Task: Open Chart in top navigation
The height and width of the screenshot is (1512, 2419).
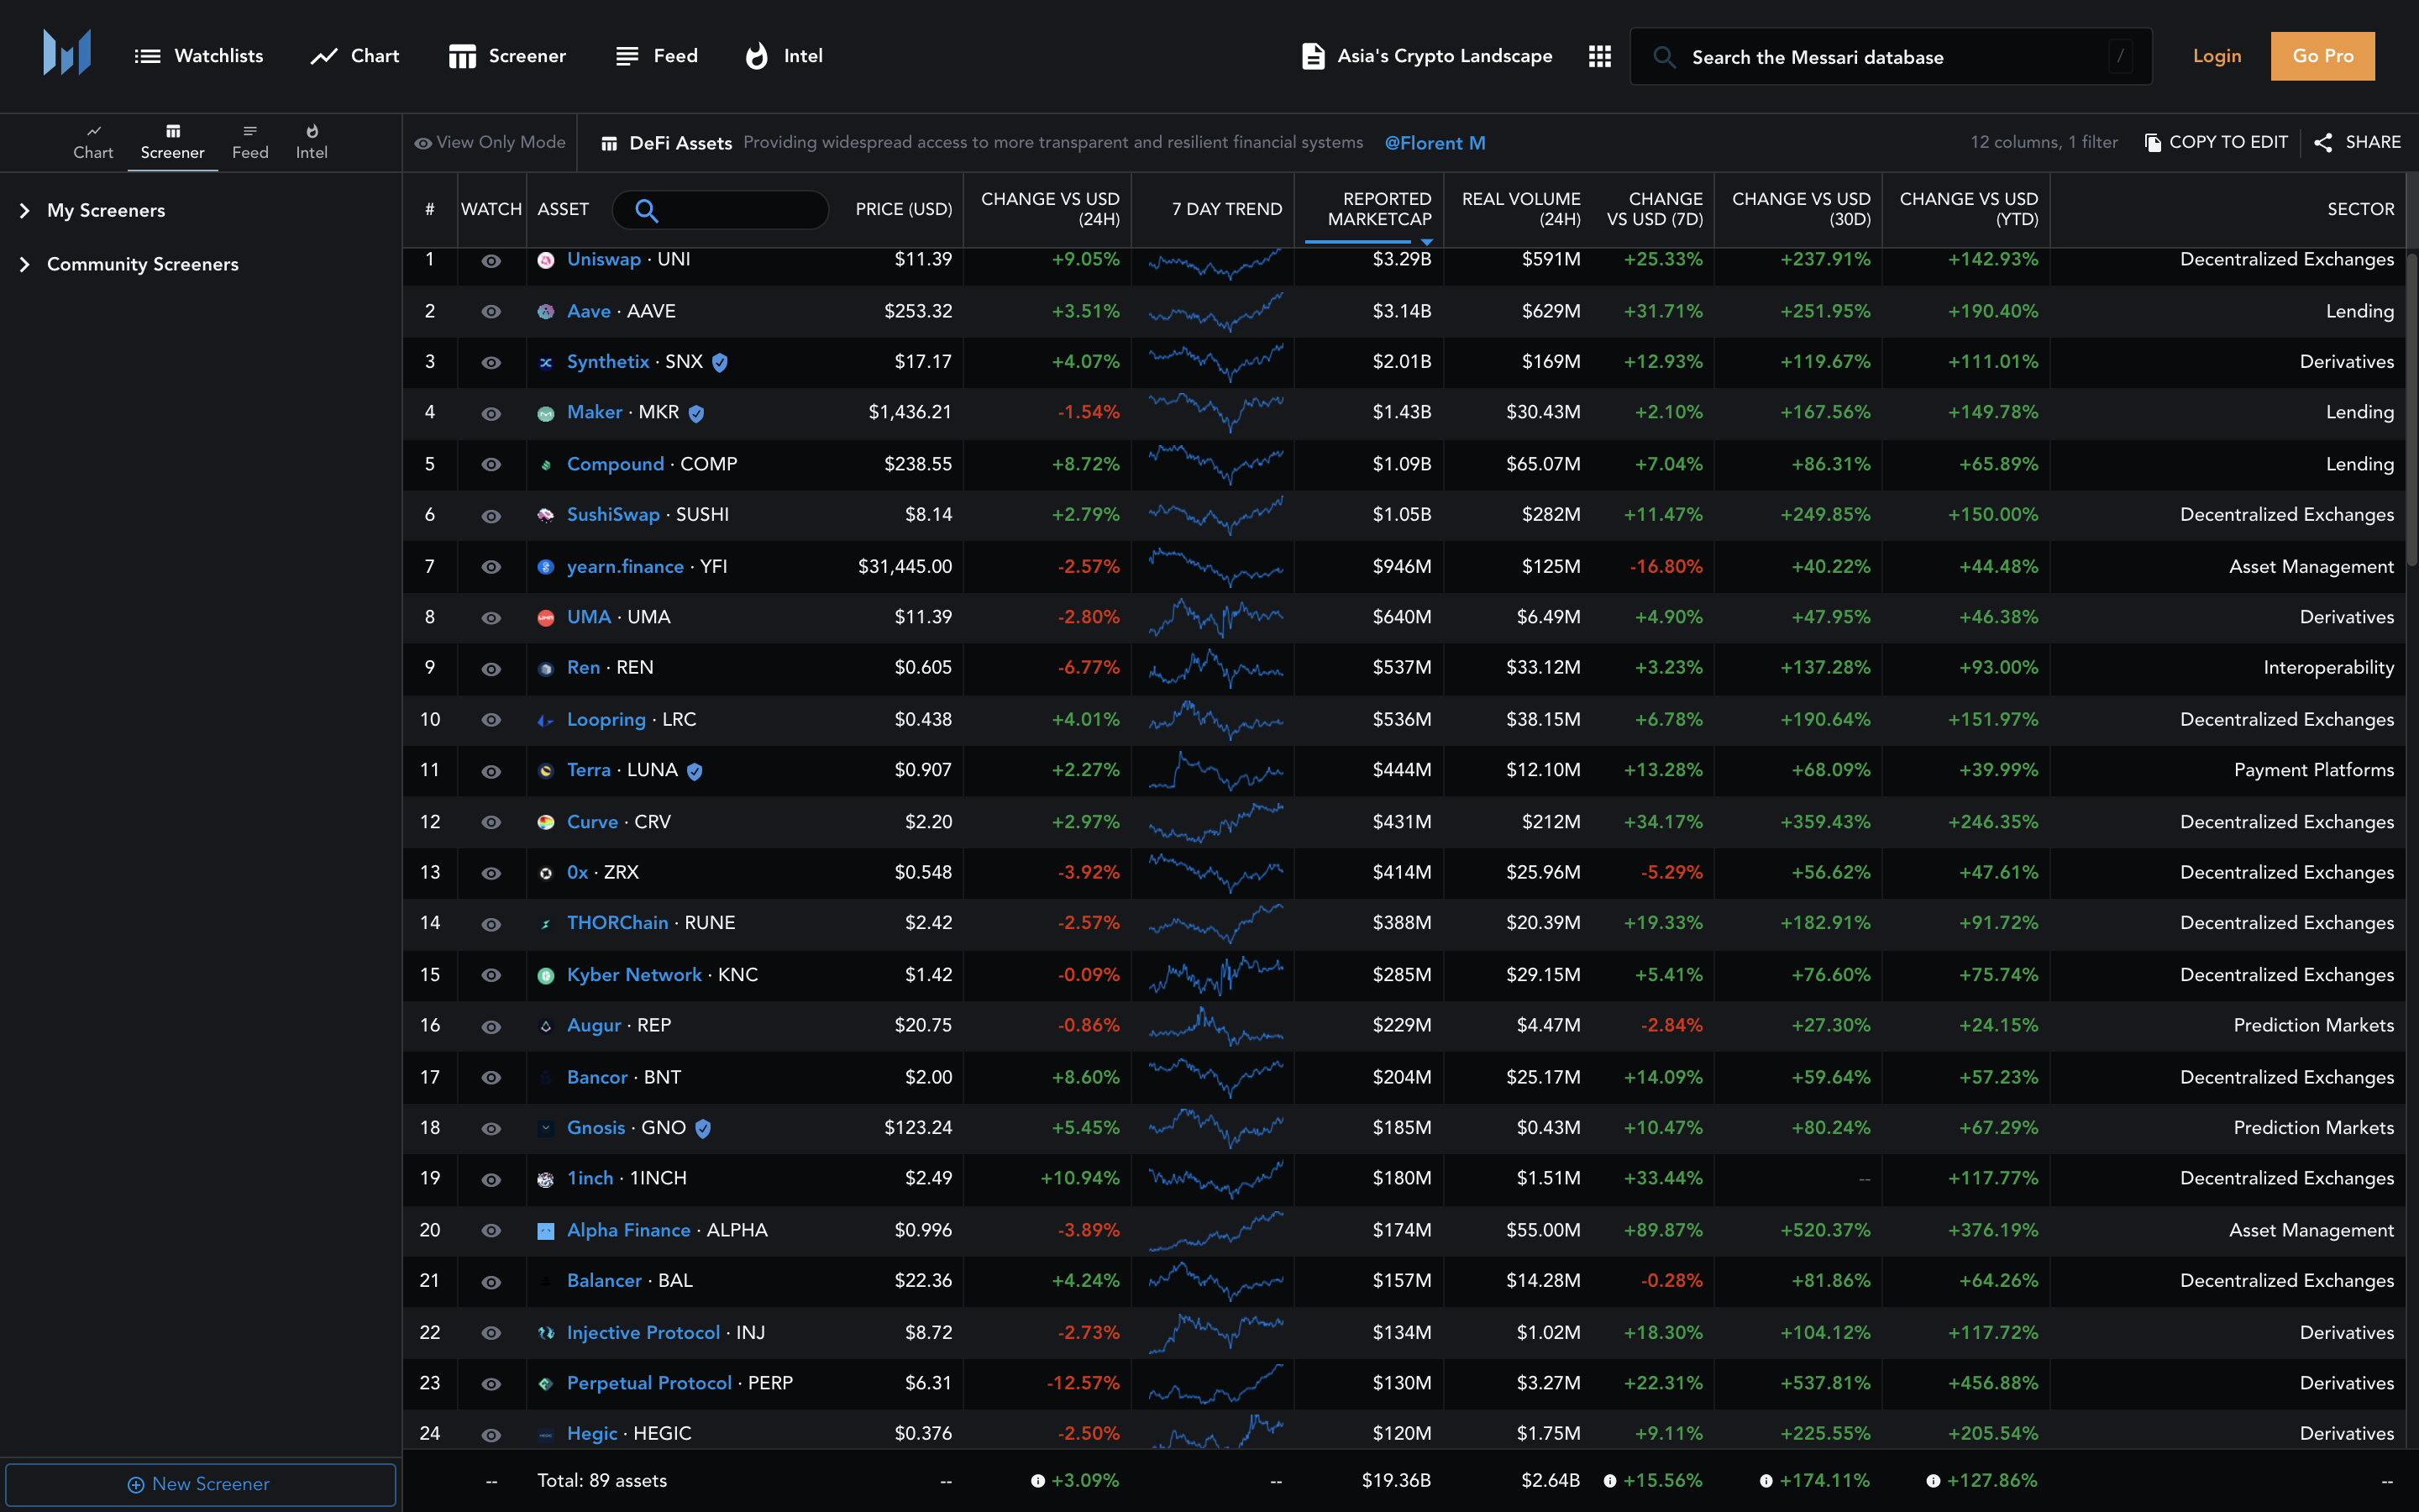Action: click(354, 56)
